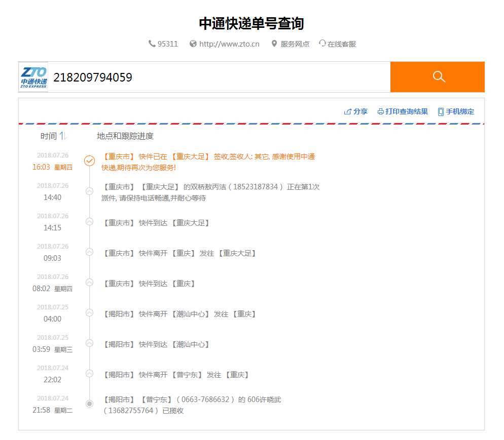Click the headset icon for 在线客服
This screenshot has height=440, width=504.
point(322,44)
